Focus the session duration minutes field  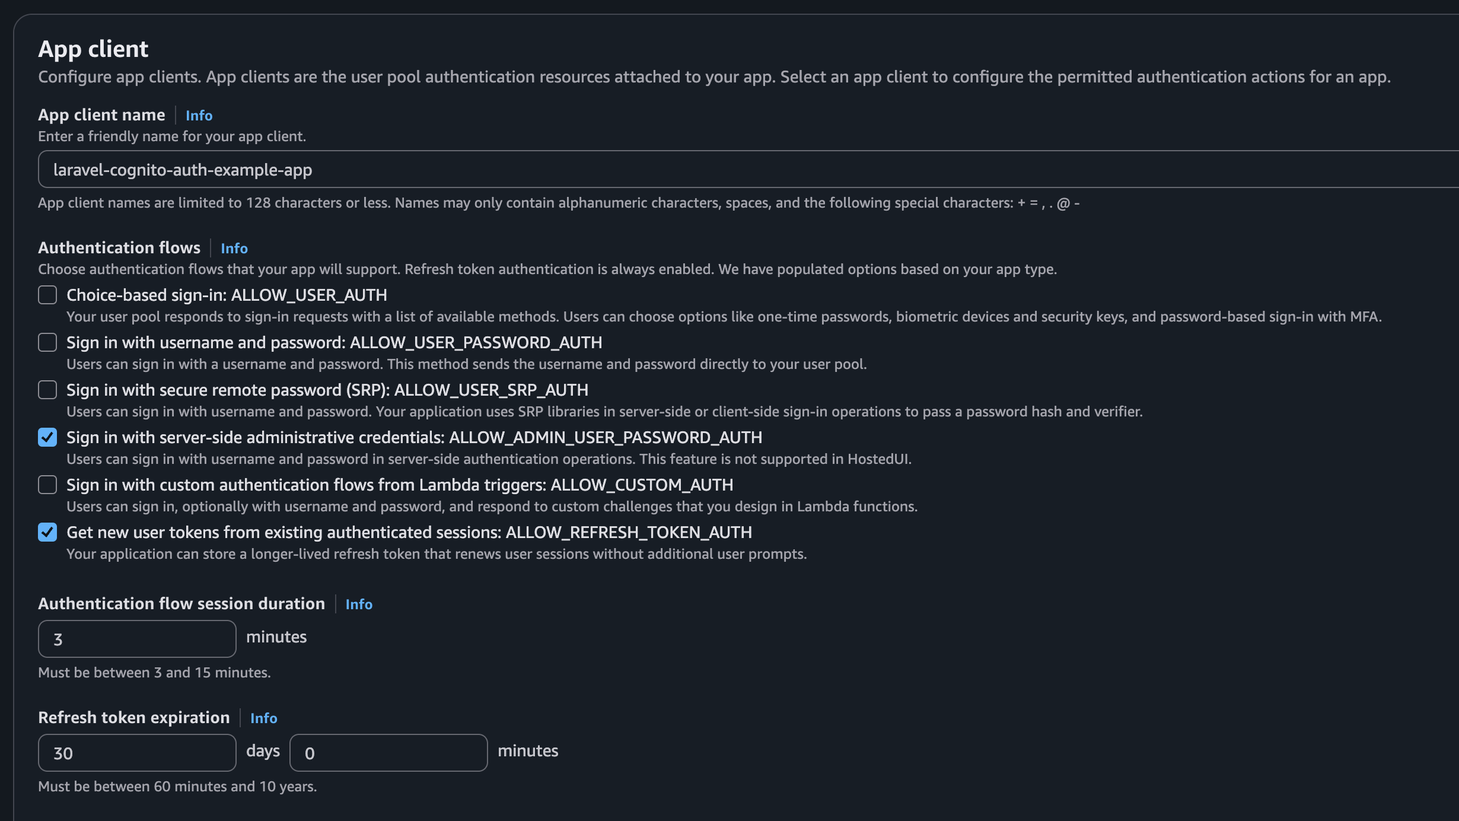click(x=136, y=639)
